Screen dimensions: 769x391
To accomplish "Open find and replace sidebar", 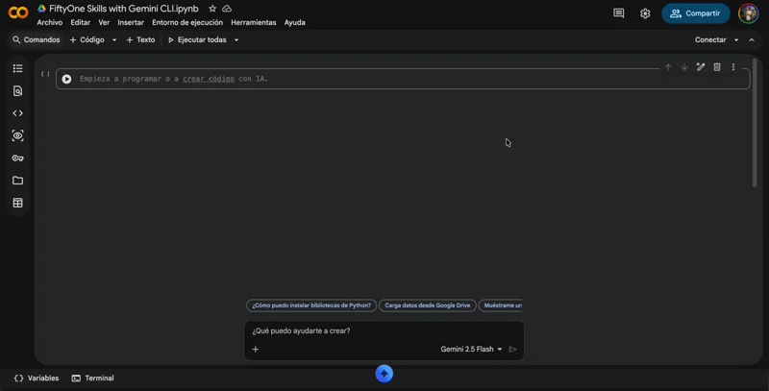I will point(17,90).
